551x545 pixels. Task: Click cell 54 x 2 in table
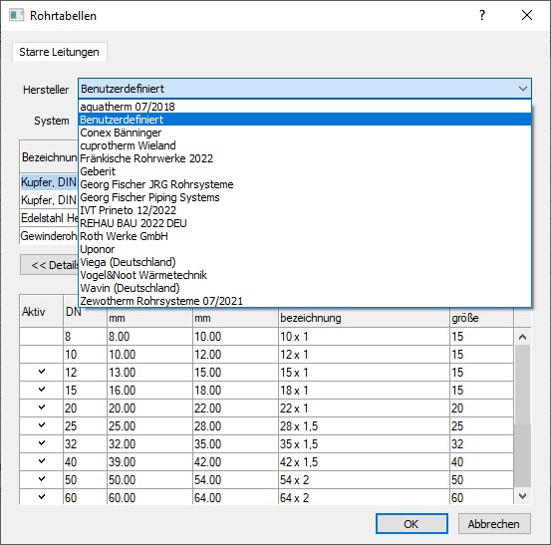coord(364,479)
